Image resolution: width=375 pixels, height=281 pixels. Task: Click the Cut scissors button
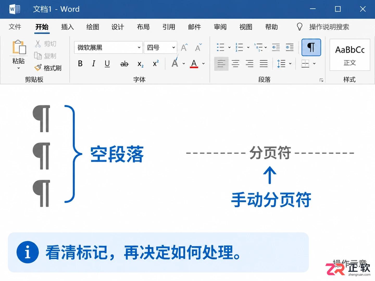pos(45,44)
